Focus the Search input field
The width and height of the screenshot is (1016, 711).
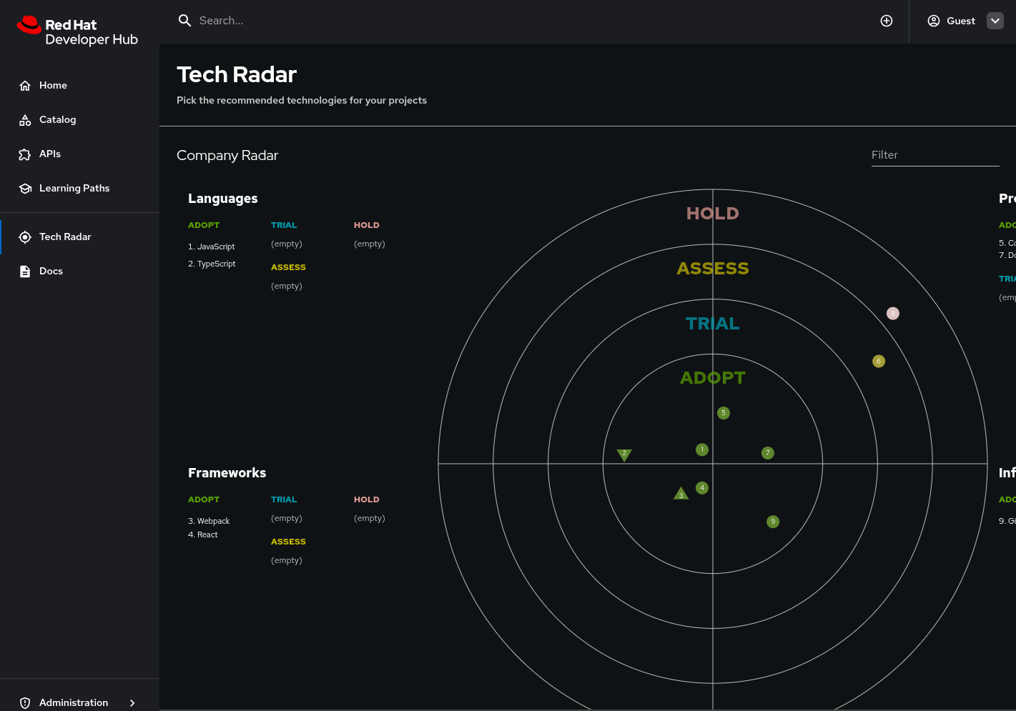click(x=529, y=21)
